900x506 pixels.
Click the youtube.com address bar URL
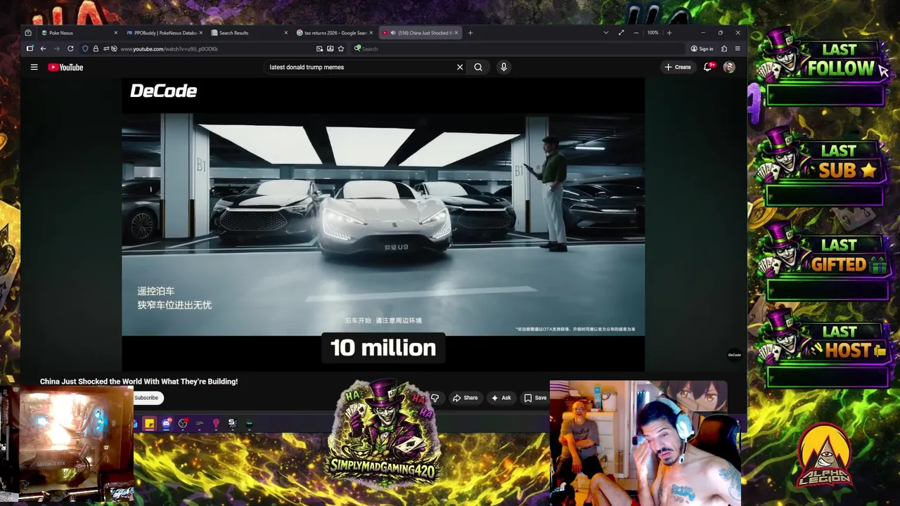[169, 49]
